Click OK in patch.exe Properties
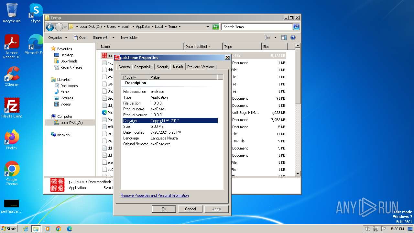This screenshot has width=414, height=233. tap(164, 209)
